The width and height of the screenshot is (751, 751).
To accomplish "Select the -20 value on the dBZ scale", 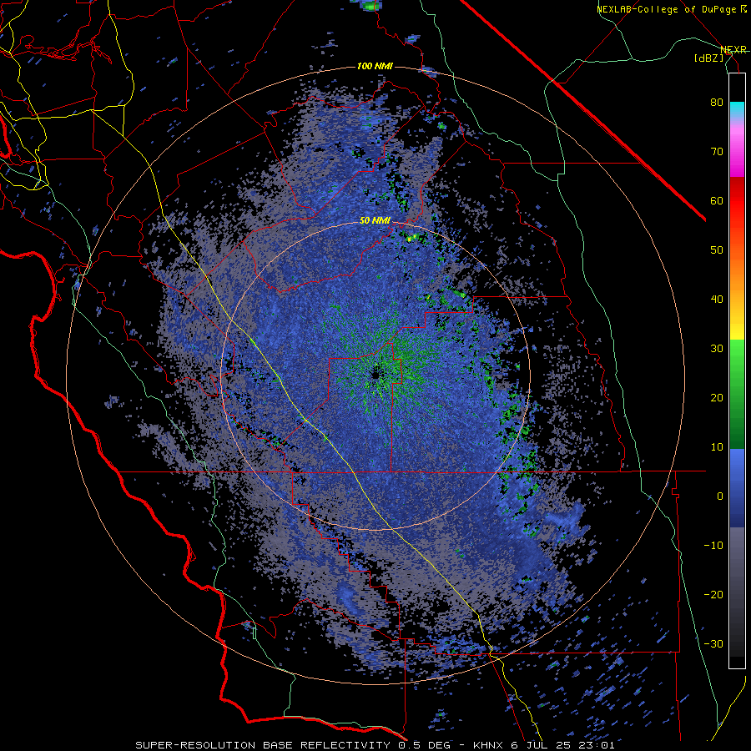I will pyautogui.click(x=713, y=595).
